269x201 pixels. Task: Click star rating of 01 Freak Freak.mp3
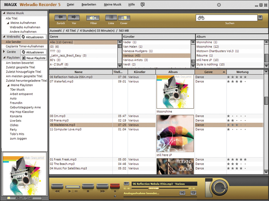click(x=237, y=159)
